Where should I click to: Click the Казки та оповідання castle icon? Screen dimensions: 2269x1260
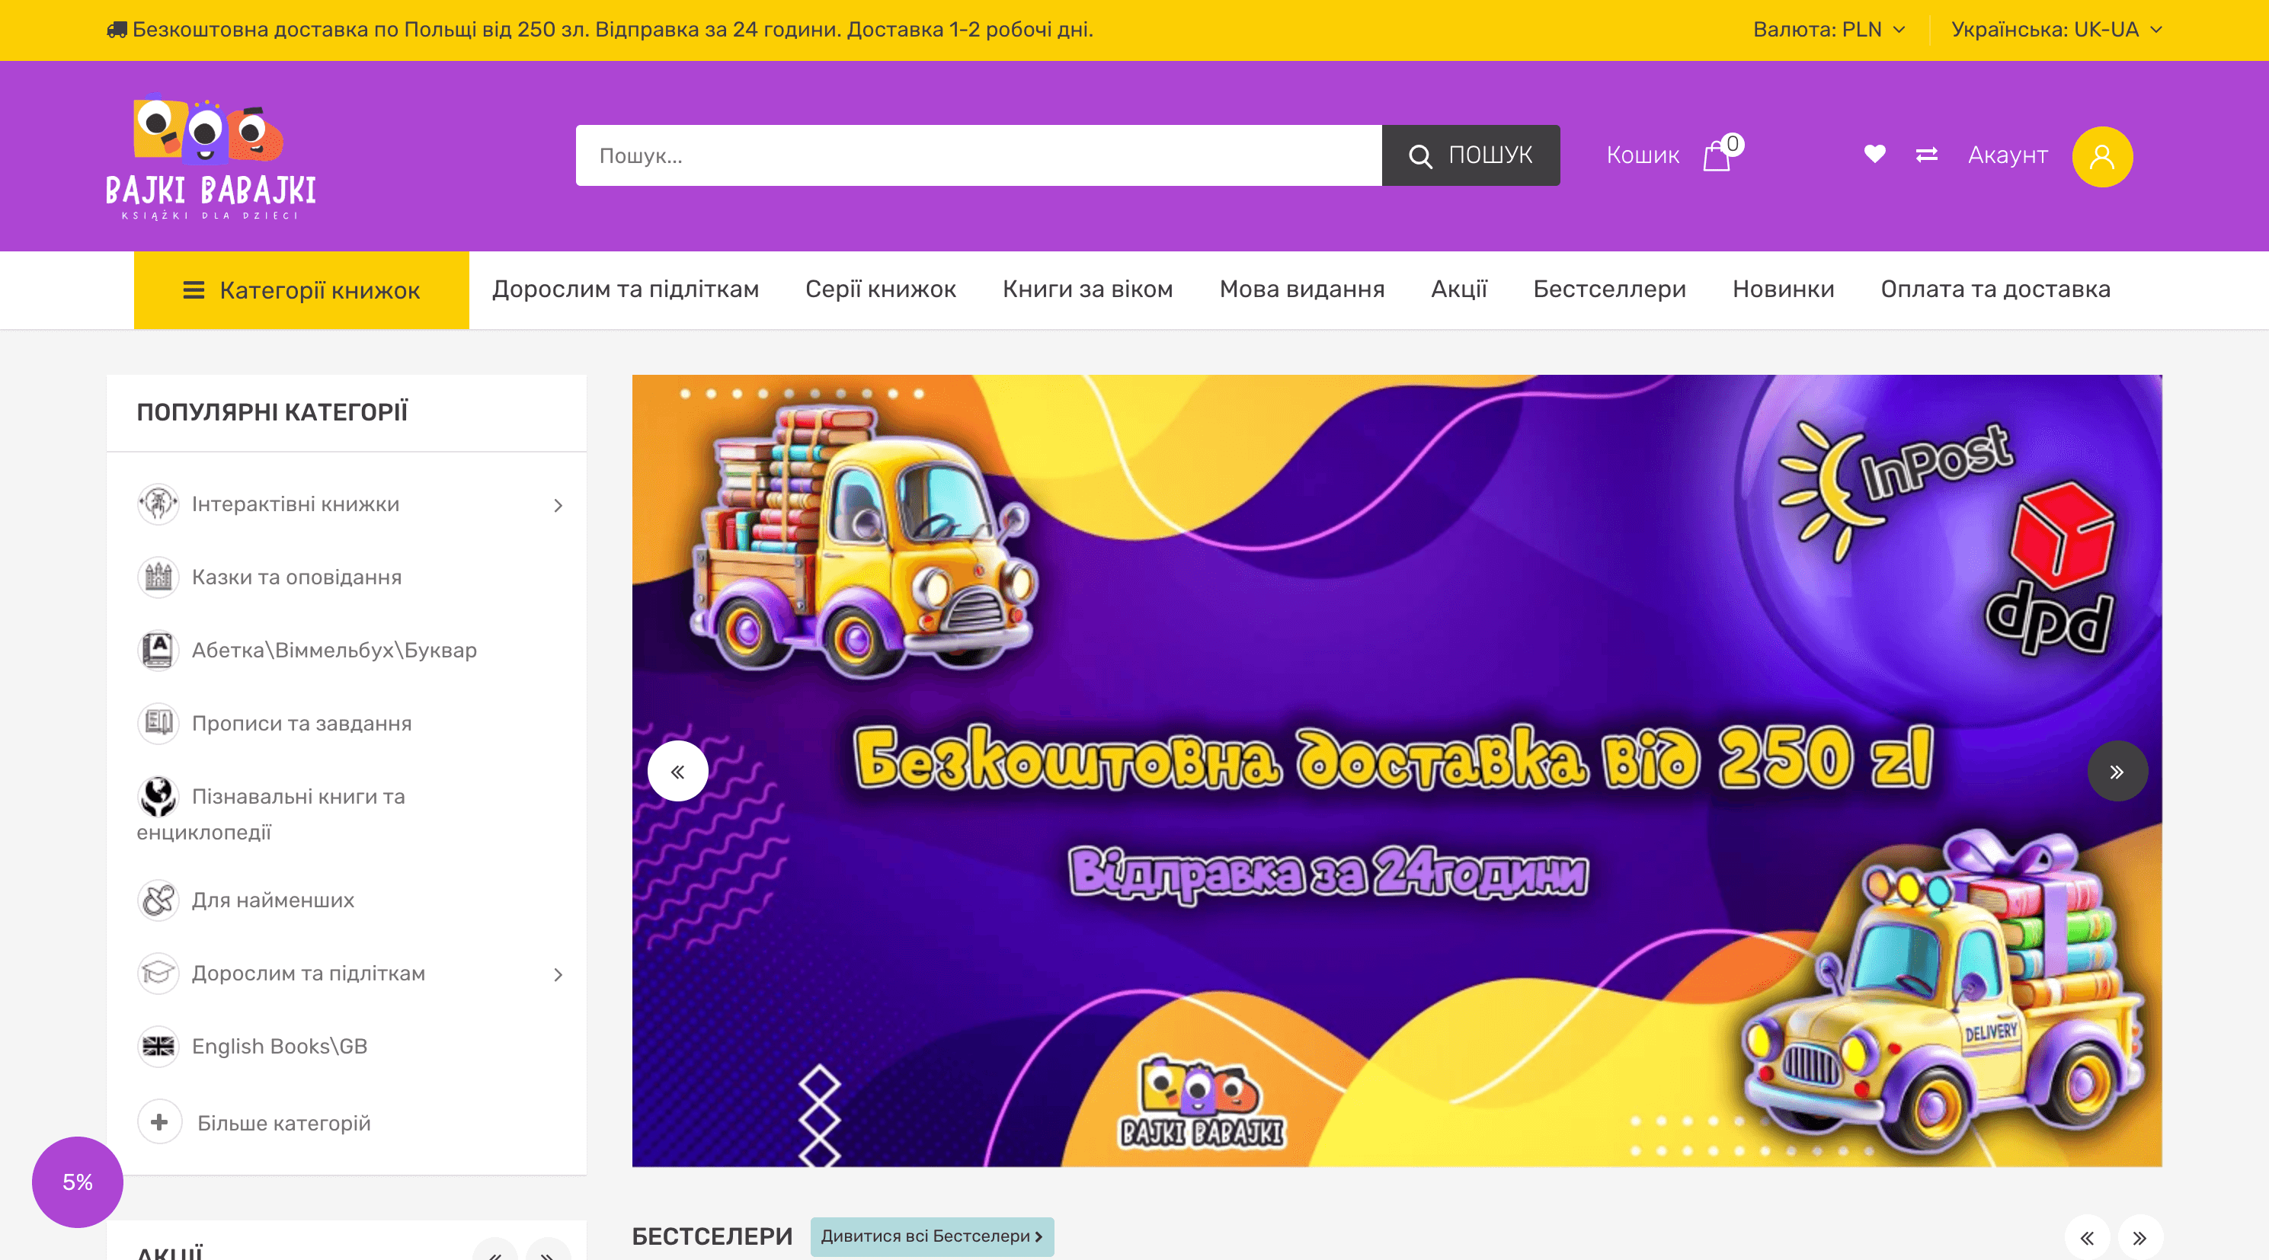click(x=158, y=577)
